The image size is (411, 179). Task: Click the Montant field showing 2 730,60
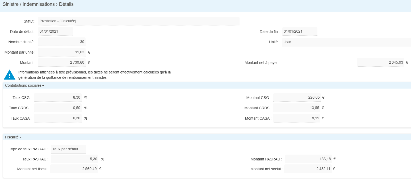coord(62,63)
